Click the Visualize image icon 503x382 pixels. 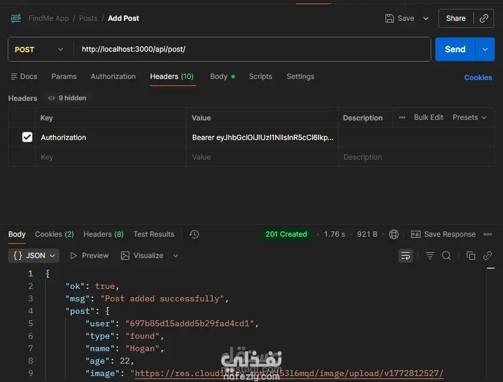125,256
